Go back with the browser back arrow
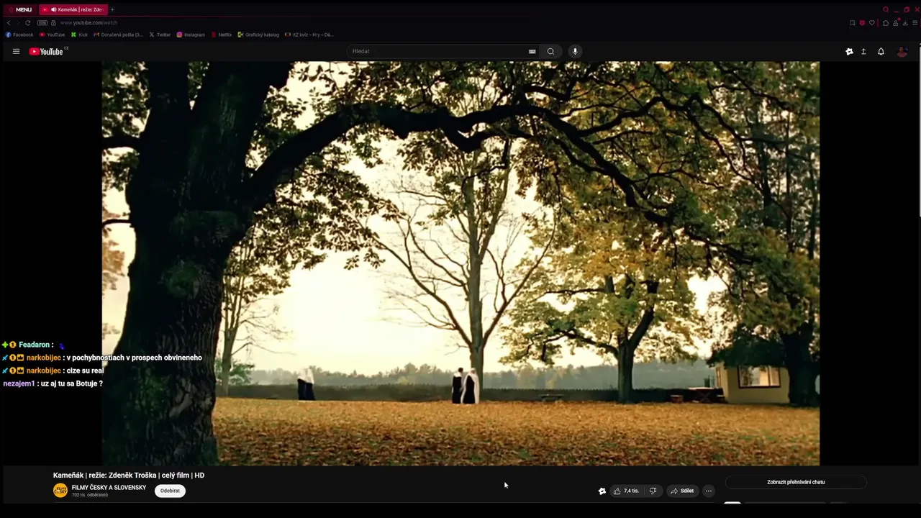 point(9,23)
